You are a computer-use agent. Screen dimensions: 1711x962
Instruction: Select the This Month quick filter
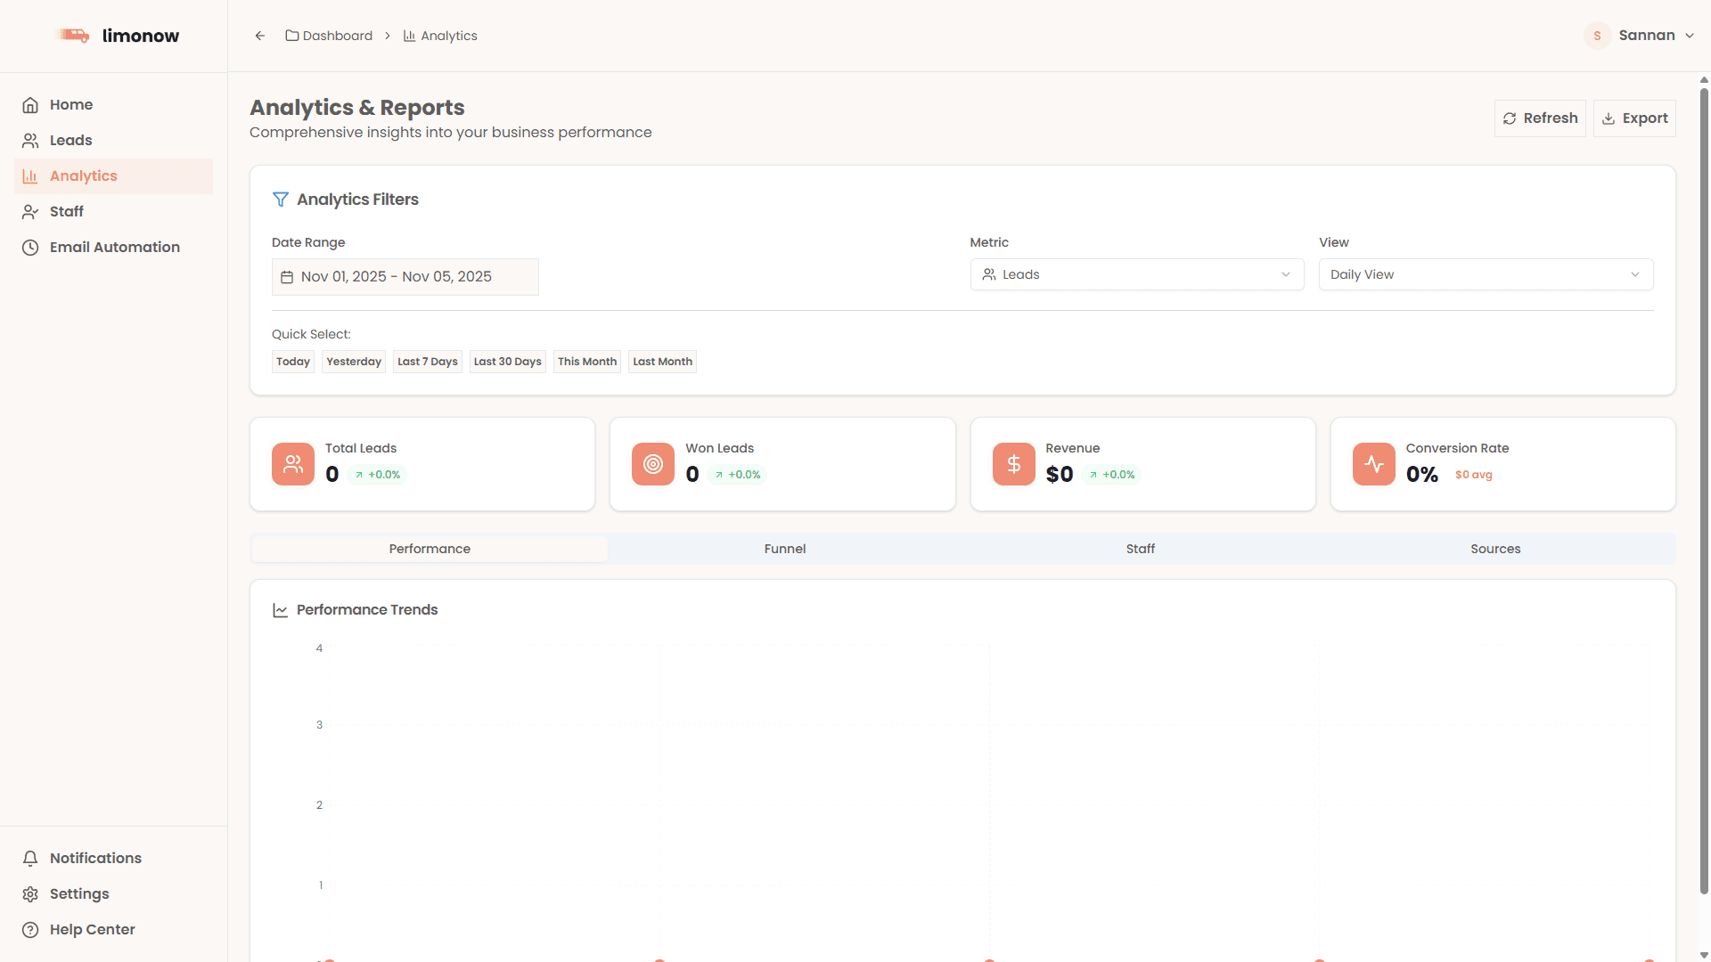coord(586,361)
